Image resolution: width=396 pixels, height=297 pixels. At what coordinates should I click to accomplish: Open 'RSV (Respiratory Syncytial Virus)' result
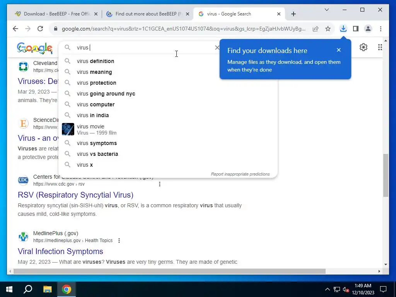[x=75, y=195]
